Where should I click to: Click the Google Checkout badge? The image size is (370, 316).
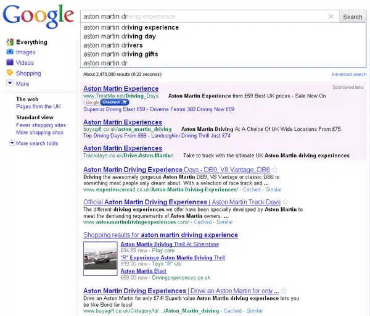click(x=106, y=102)
